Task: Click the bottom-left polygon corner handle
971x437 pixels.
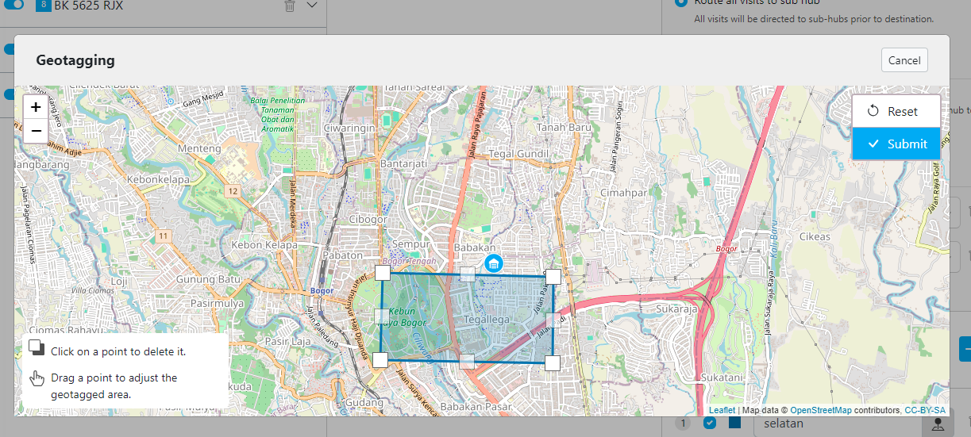Action: (380, 360)
